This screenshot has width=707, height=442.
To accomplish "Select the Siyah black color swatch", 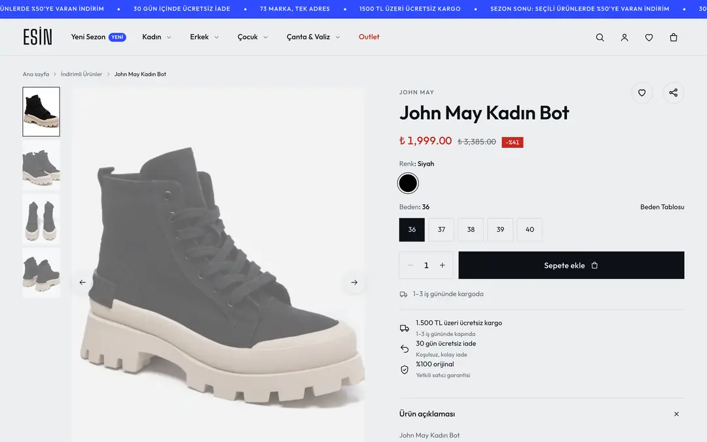I will 408,183.
